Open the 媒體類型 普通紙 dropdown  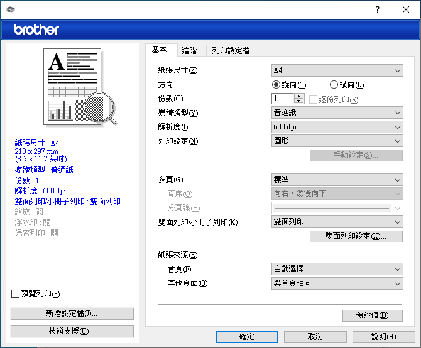pyautogui.click(x=337, y=112)
